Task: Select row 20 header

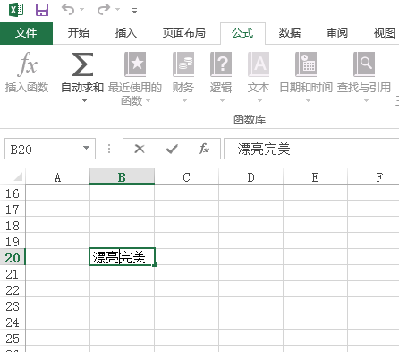Action: click(13, 258)
